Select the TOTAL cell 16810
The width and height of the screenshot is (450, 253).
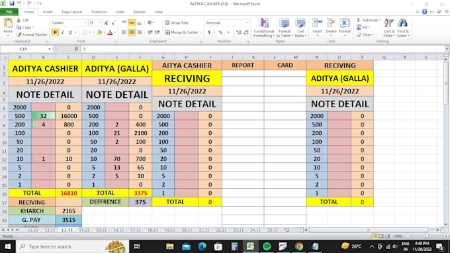(x=69, y=193)
